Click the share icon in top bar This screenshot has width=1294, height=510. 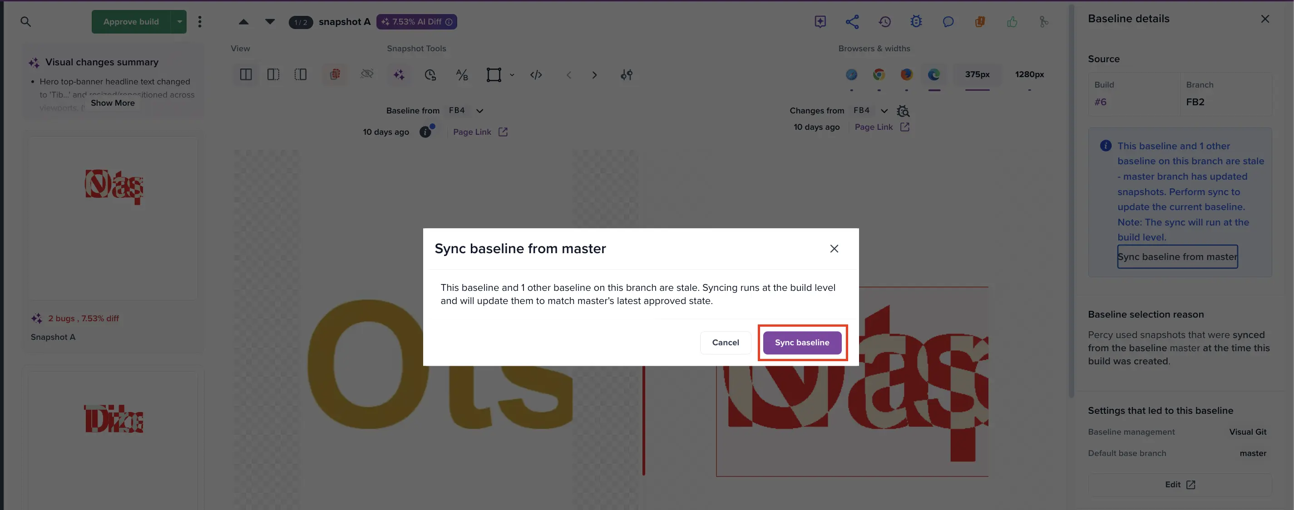[x=852, y=22]
